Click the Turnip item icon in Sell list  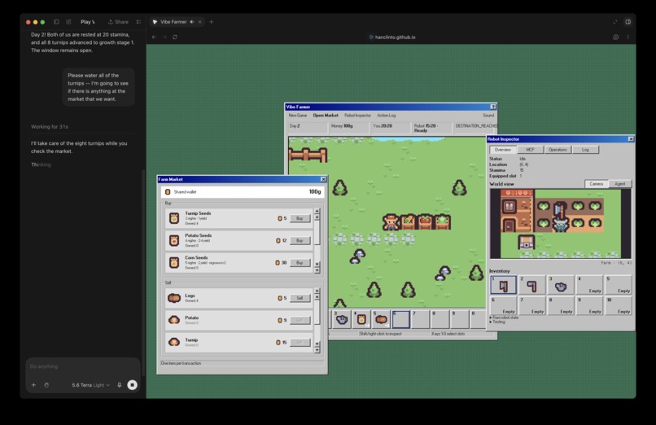click(x=174, y=342)
